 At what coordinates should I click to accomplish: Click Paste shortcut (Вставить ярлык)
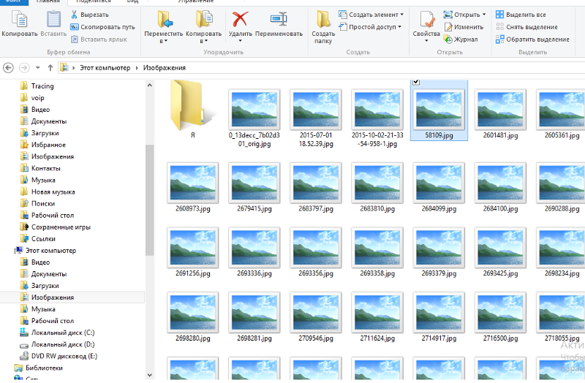(99, 39)
